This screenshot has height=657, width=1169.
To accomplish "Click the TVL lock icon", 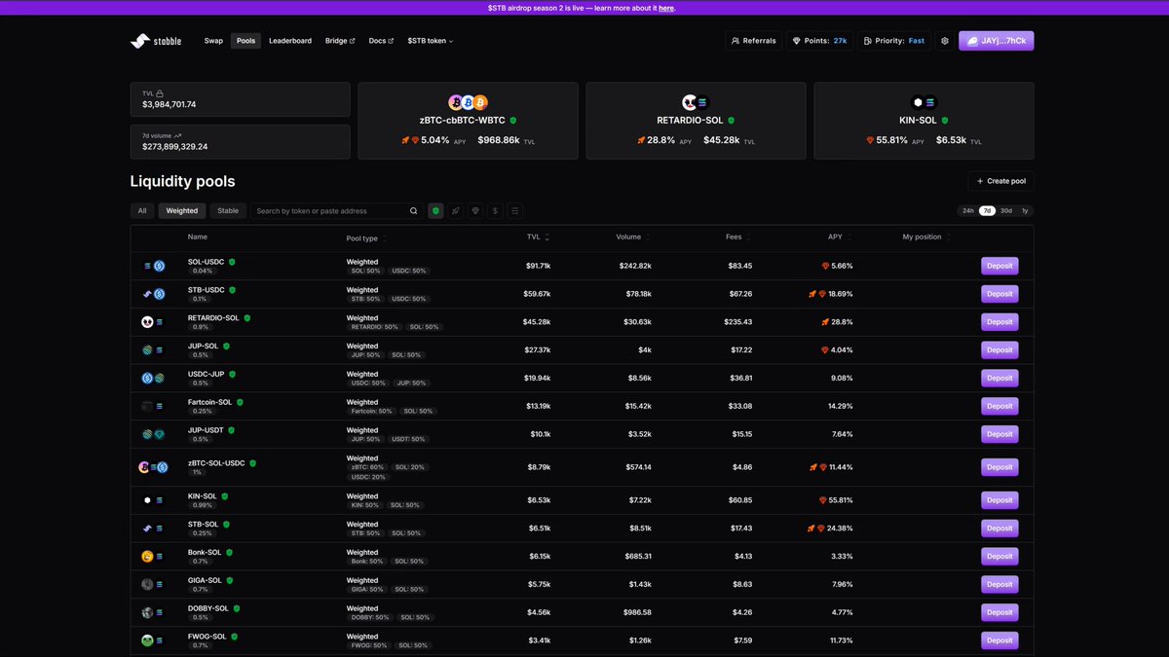I will click(160, 93).
